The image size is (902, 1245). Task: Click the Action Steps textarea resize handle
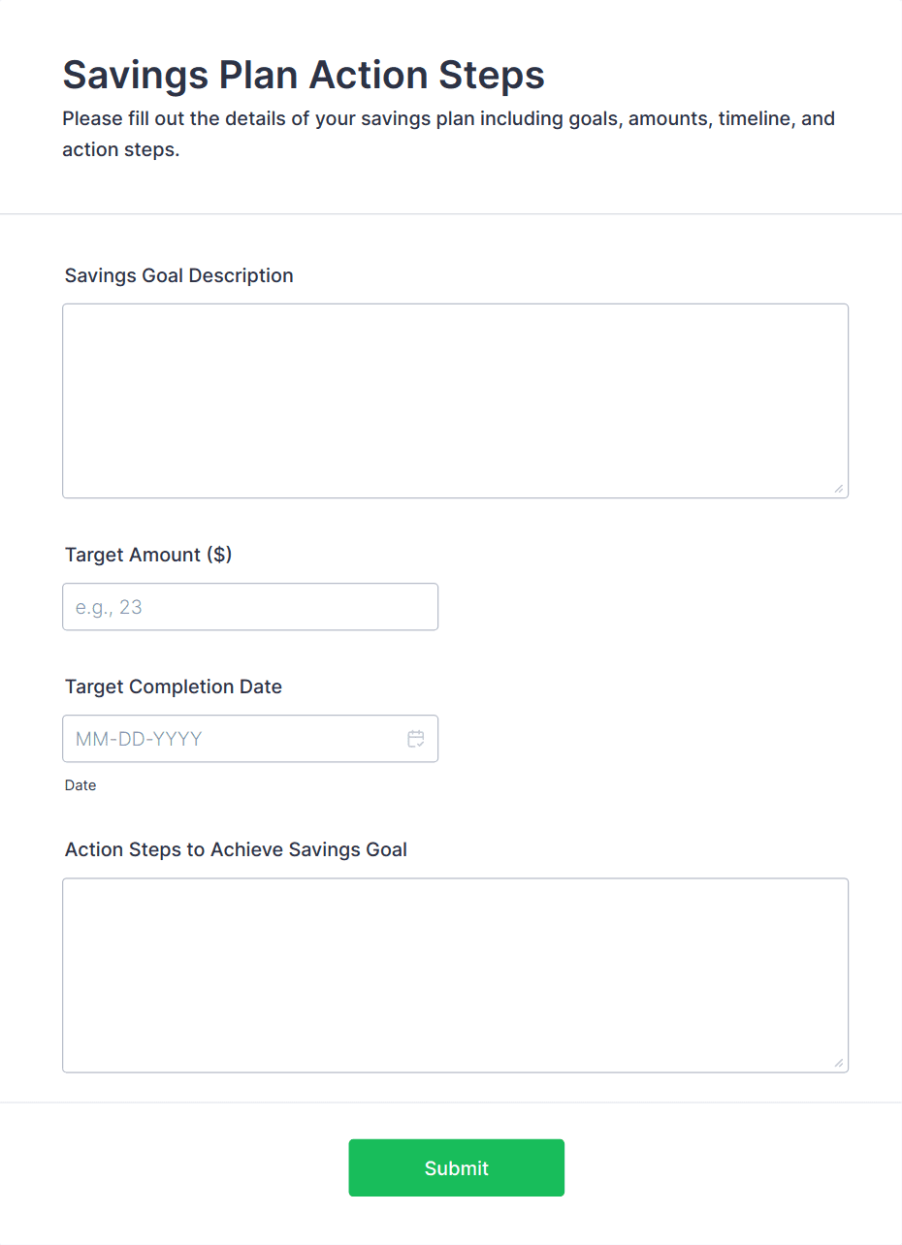838,1063
